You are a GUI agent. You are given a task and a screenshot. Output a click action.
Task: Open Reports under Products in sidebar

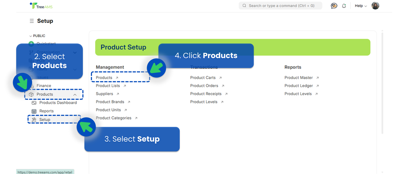(46, 111)
